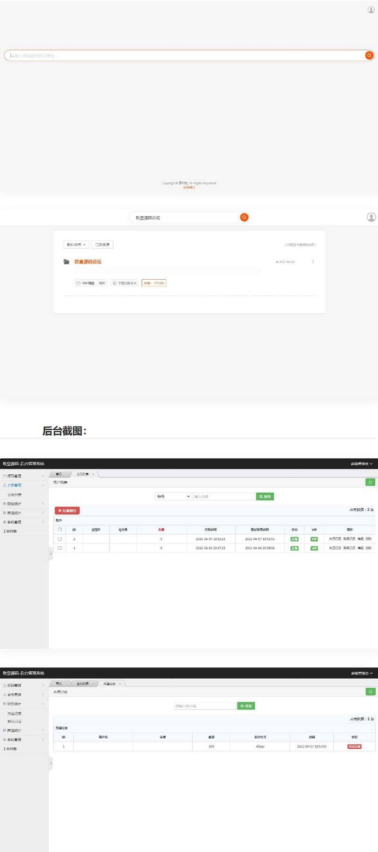Select 充值记录 in the sidebar submenu
The height and width of the screenshot is (852, 378).
tap(15, 714)
